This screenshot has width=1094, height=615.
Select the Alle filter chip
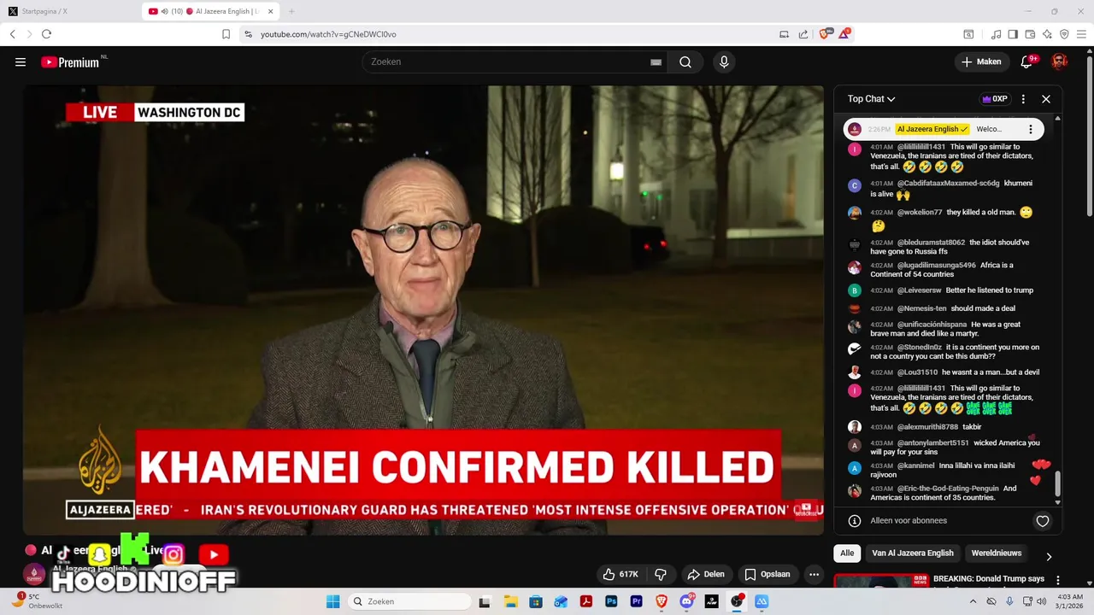click(847, 553)
